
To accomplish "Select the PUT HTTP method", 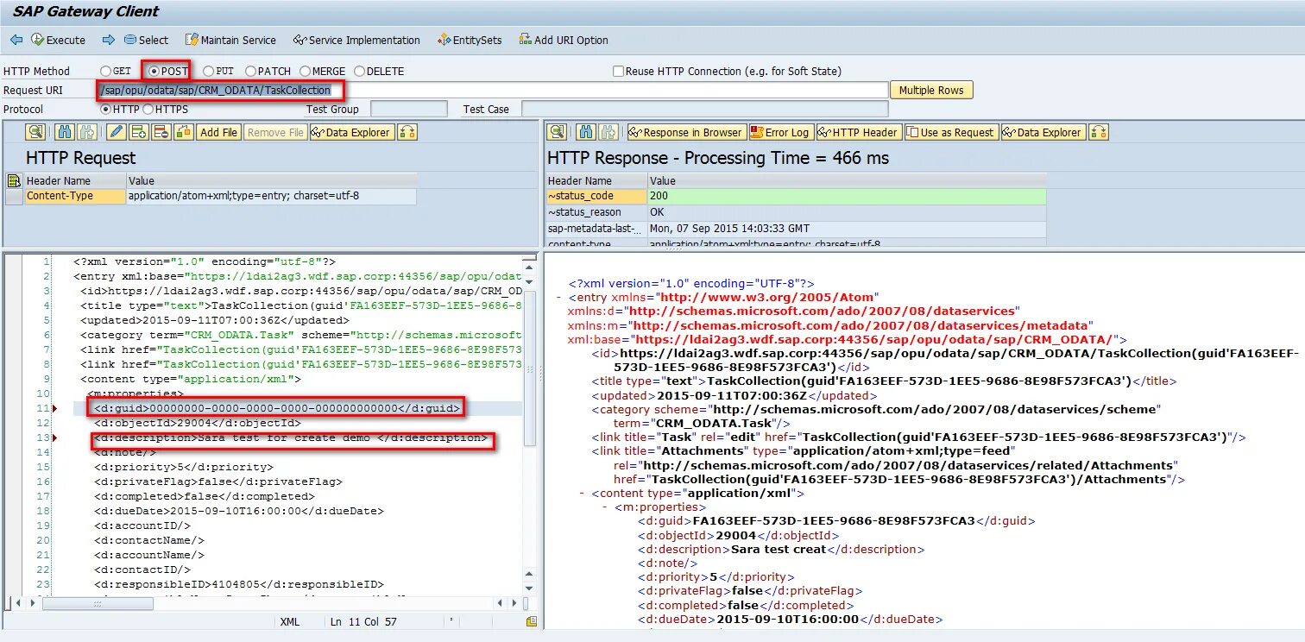I will (208, 72).
